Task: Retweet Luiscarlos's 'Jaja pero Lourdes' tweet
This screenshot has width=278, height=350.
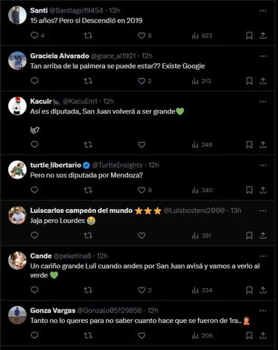Action: 88,236
